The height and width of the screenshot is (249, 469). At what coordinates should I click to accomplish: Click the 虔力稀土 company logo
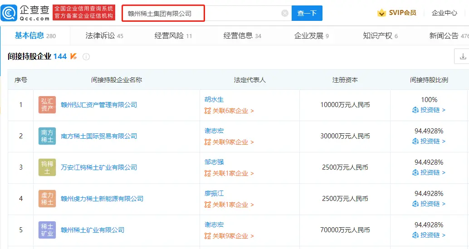(x=47, y=199)
